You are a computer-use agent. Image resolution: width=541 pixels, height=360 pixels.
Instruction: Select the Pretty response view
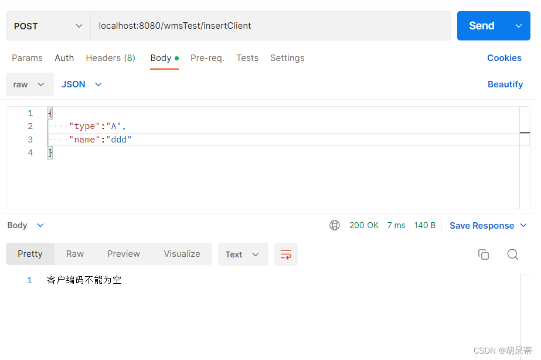tap(30, 254)
